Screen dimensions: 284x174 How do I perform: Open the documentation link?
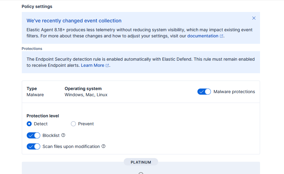(203, 36)
